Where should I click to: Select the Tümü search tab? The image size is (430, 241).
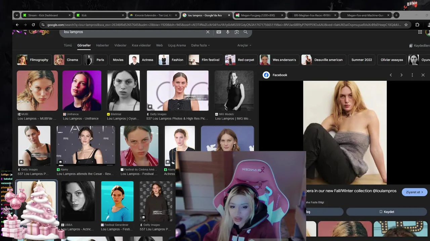[68, 45]
